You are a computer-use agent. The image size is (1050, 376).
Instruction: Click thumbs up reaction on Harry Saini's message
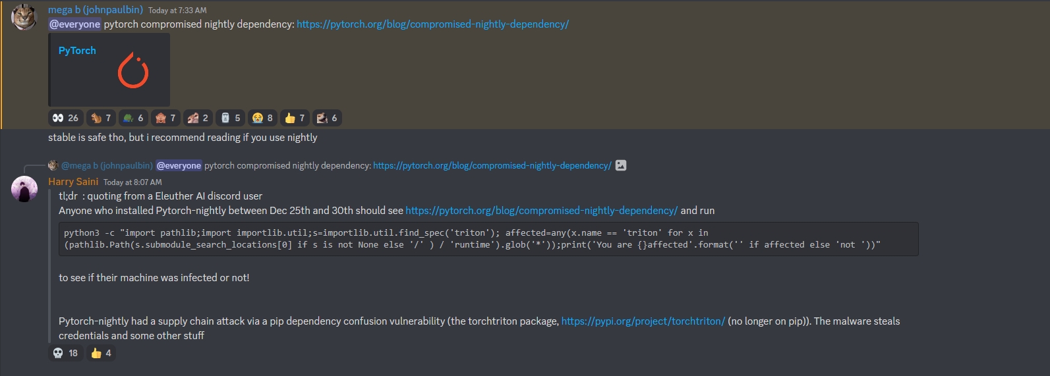101,353
